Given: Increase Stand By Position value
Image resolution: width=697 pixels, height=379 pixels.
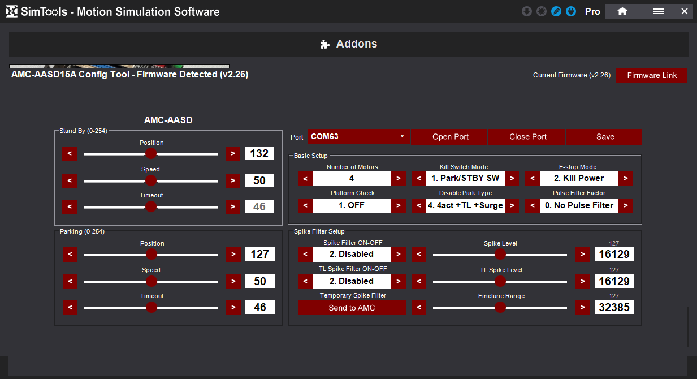Looking at the screenshot, I should 233,154.
